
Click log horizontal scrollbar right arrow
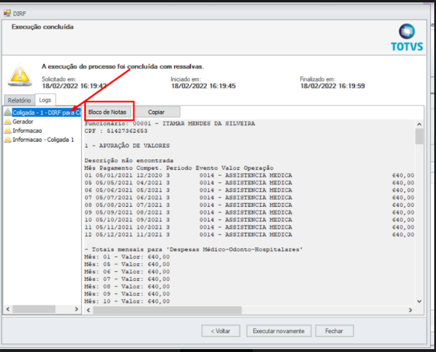pyautogui.click(x=411, y=310)
